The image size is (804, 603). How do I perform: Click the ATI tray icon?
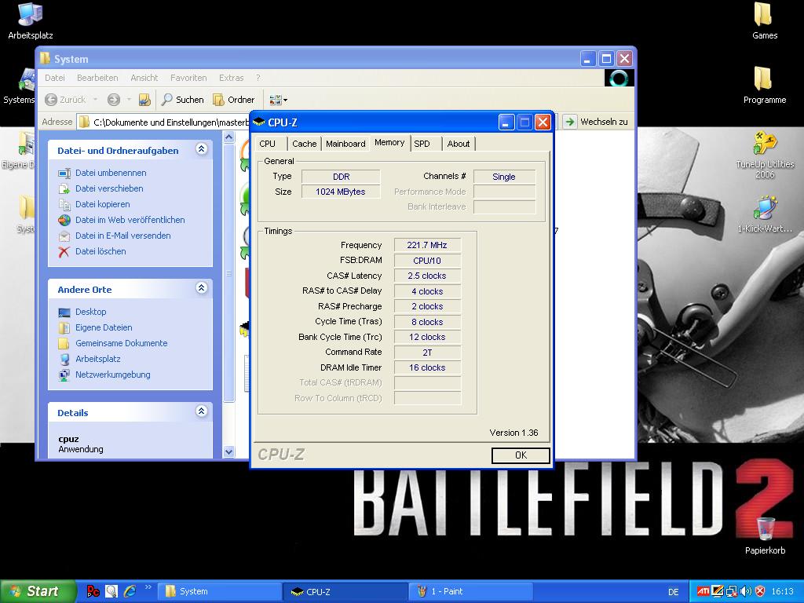tap(703, 592)
